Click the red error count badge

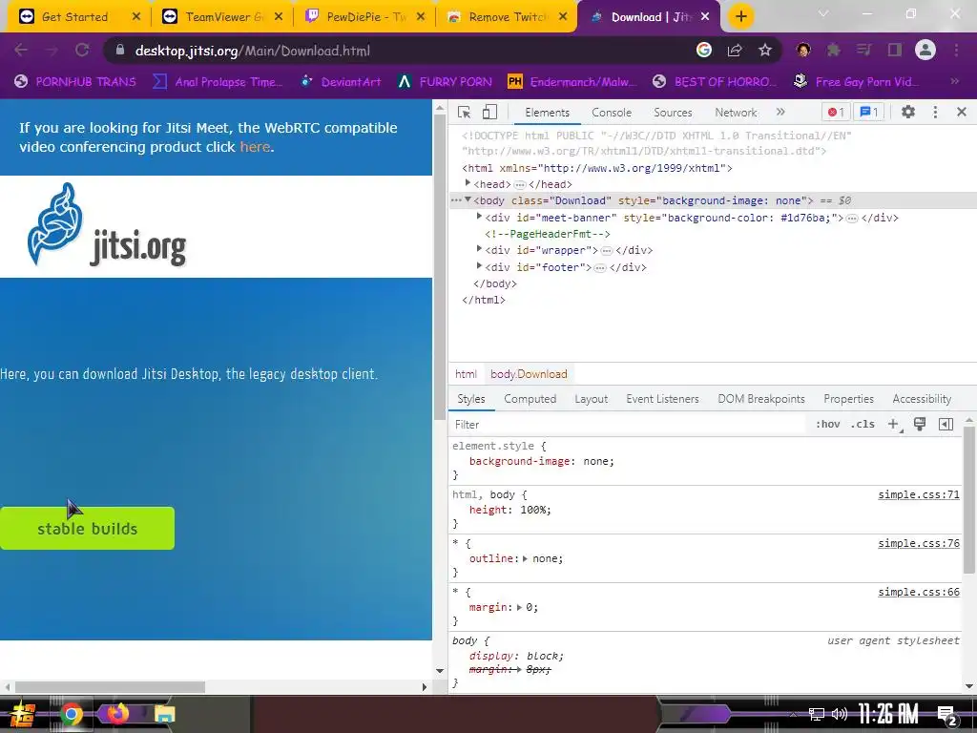coord(836,113)
